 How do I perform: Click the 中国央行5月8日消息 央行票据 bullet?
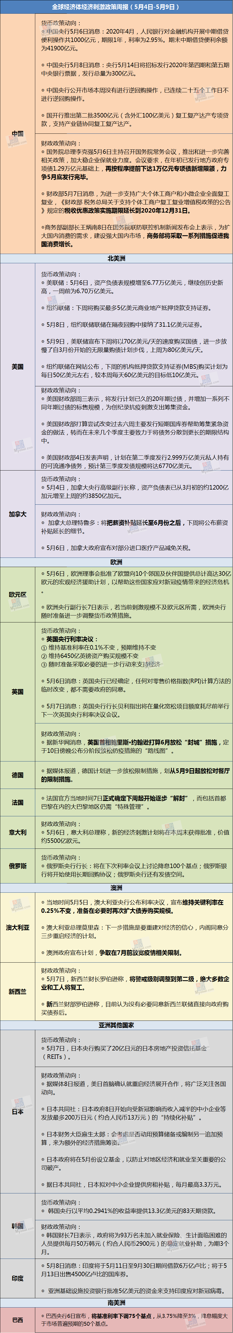click(x=135, y=69)
